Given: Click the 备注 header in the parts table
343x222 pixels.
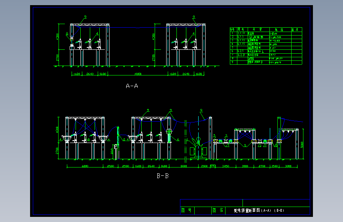Looking at the screenshot, I should click(x=295, y=30).
